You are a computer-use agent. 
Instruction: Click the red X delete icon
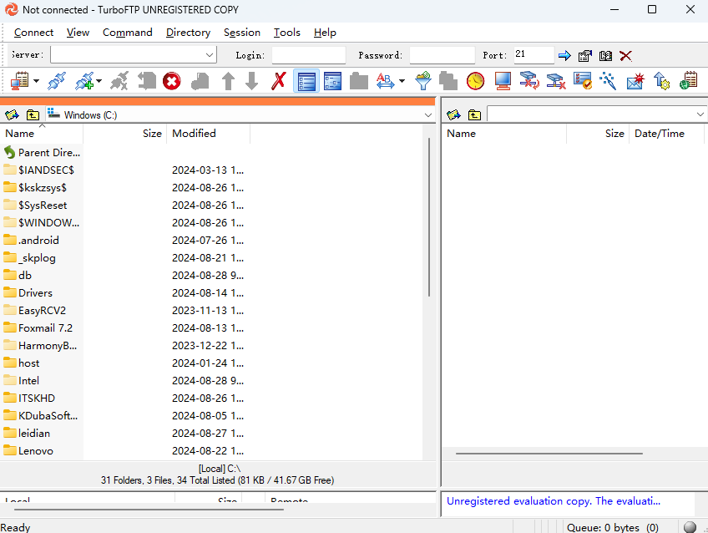click(279, 81)
